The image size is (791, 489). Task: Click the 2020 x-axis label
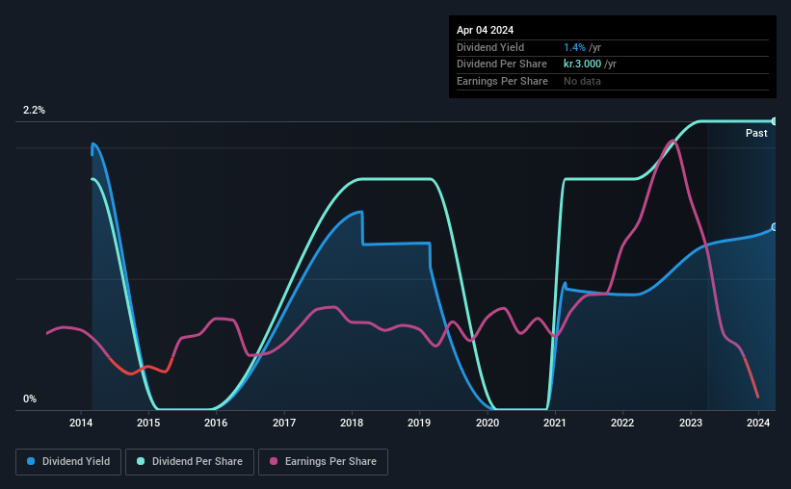(488, 423)
